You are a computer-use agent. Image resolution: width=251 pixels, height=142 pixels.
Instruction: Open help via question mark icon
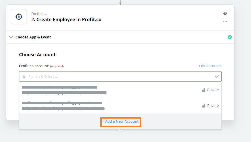coord(225,13)
